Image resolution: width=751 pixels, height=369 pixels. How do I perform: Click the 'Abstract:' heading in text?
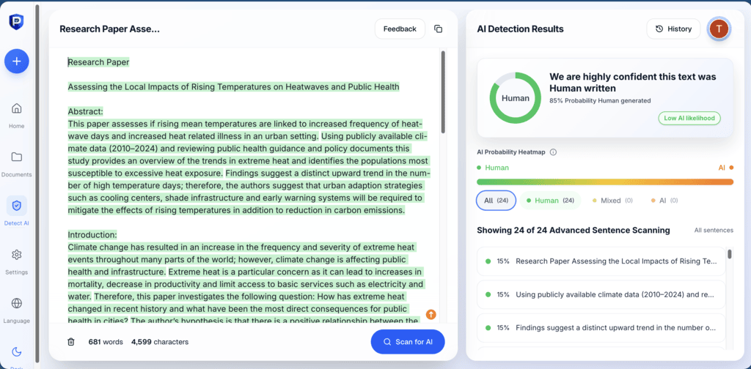(x=85, y=112)
